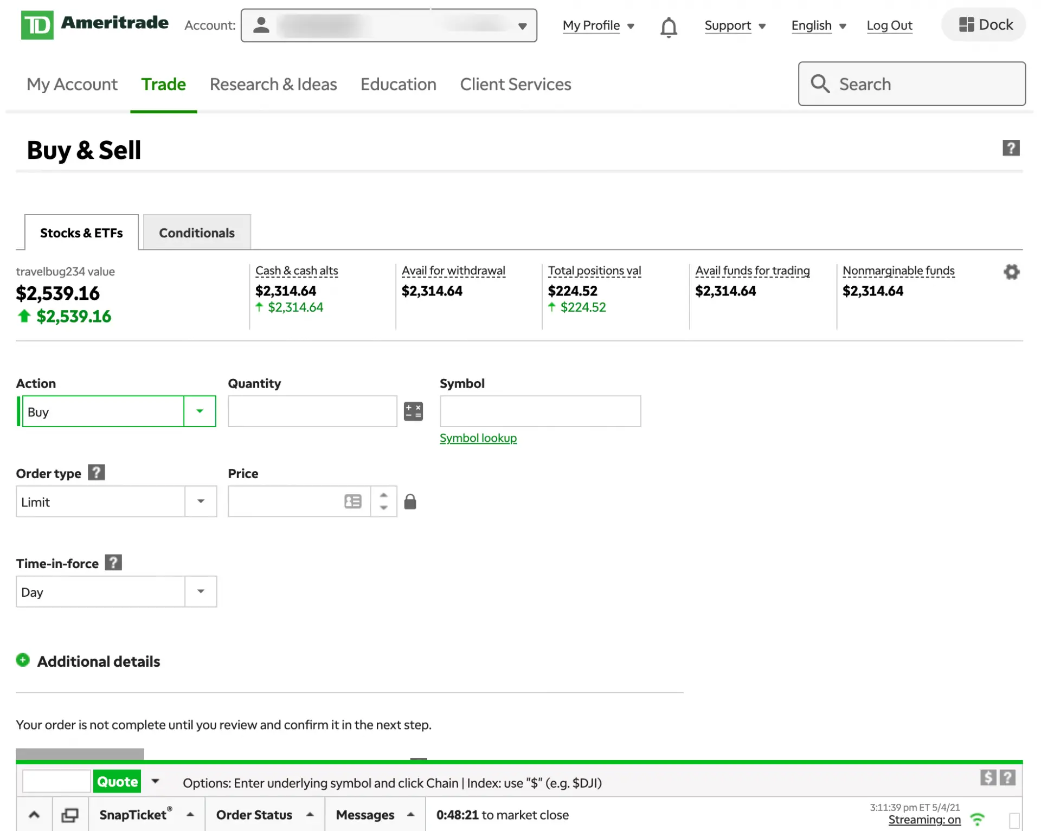
Task: Open the notifications bell icon
Action: pyautogui.click(x=669, y=27)
